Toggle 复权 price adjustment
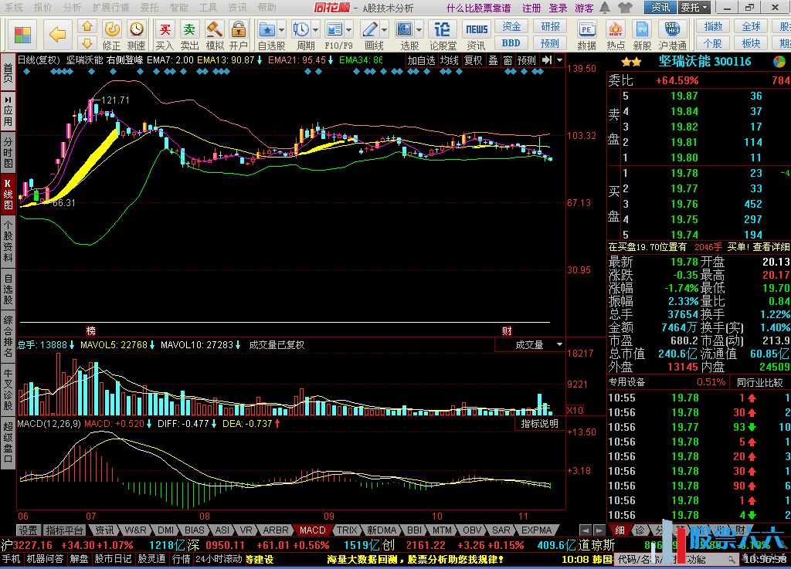The height and width of the screenshot is (569, 791). [x=474, y=60]
